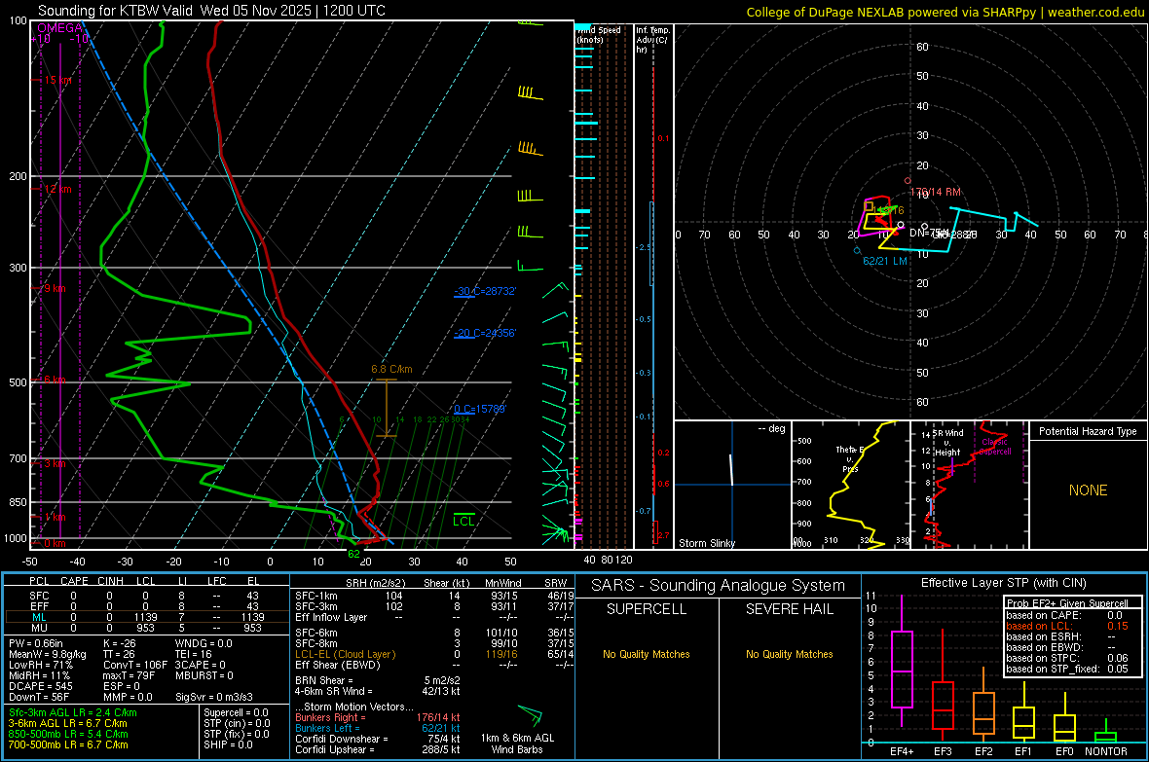This screenshot has width=1149, height=762.
Task: Click the SR Wind v. Height panel title
Action: pos(947,443)
